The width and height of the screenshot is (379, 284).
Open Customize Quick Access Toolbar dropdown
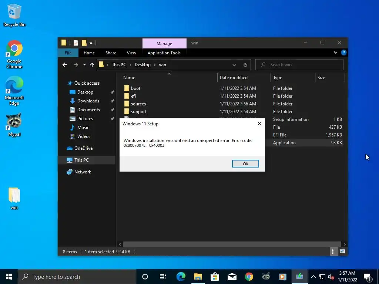[x=91, y=43]
